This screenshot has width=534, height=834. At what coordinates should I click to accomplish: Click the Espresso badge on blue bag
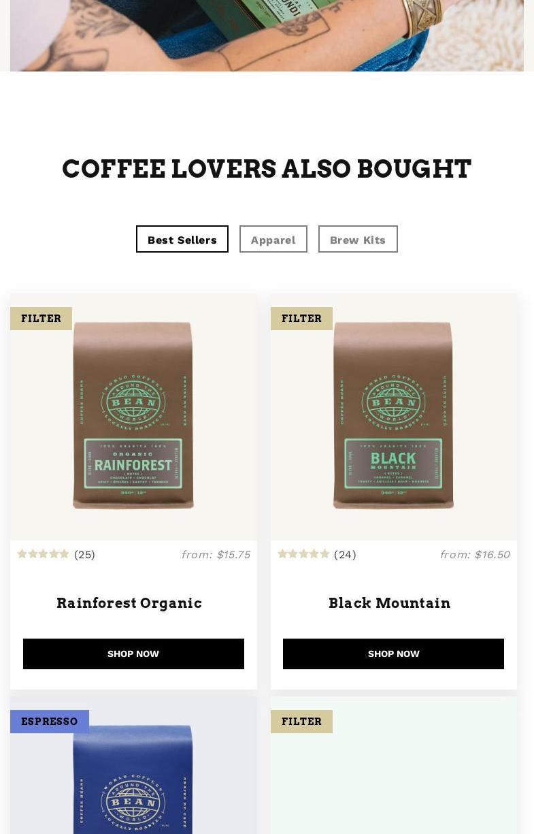[50, 722]
